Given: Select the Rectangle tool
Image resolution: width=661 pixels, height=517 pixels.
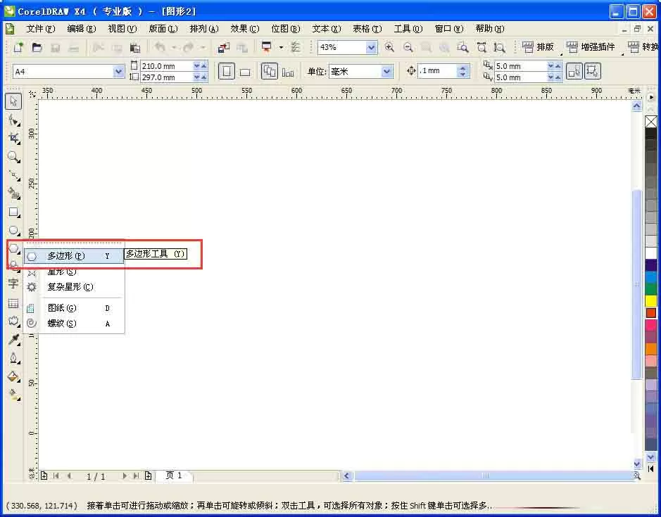Looking at the screenshot, I should click(13, 212).
